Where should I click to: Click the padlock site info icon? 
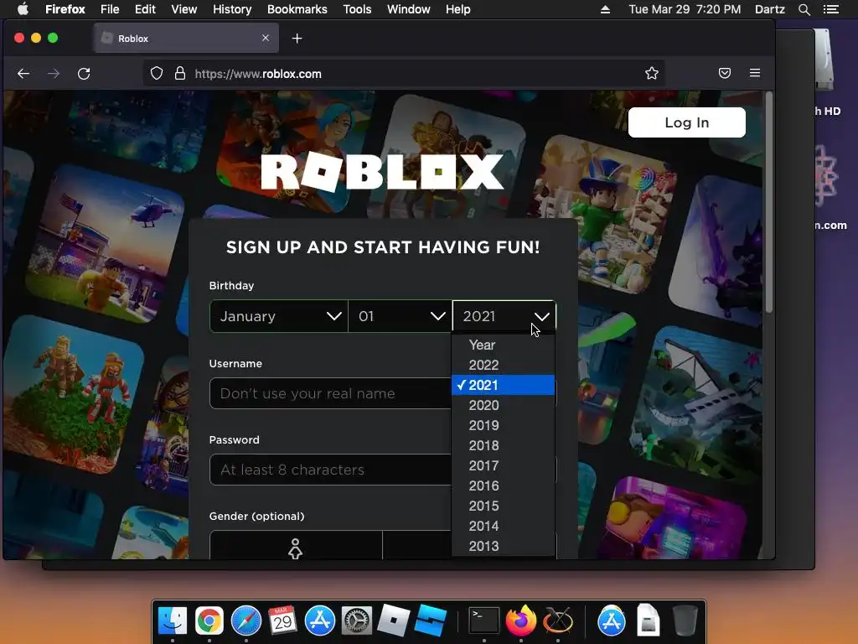tap(180, 74)
